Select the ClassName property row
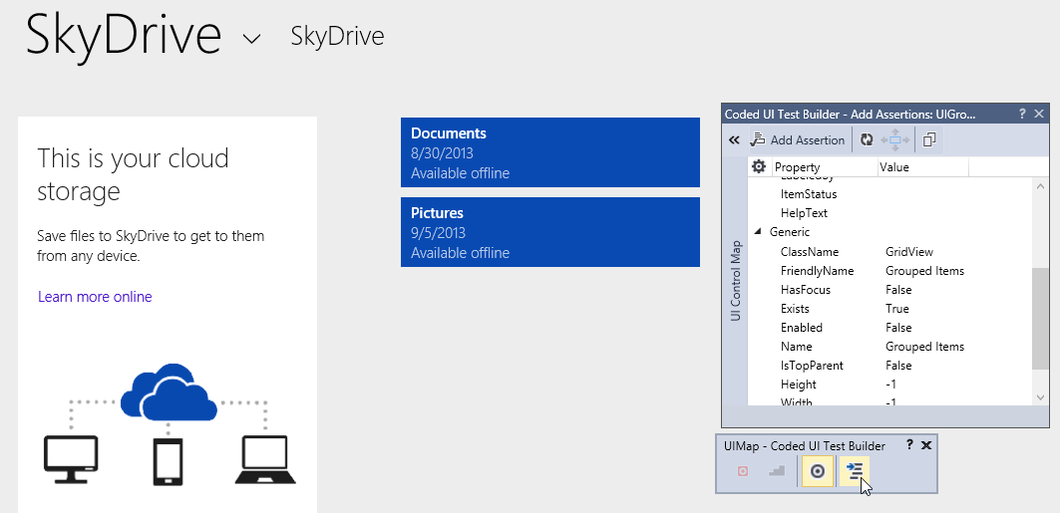 tap(810, 252)
